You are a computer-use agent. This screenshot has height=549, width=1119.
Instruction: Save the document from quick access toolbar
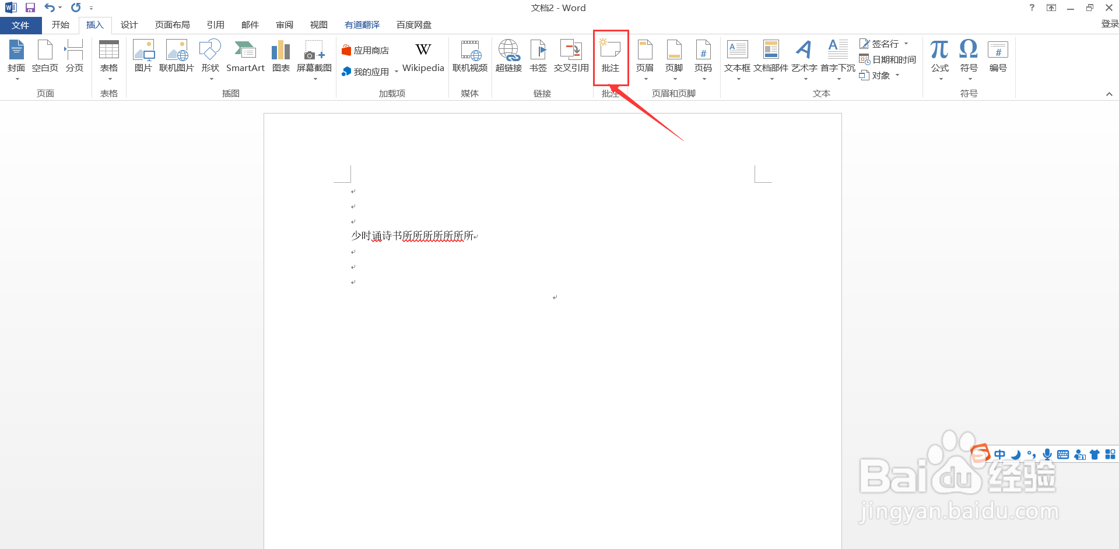tap(30, 8)
